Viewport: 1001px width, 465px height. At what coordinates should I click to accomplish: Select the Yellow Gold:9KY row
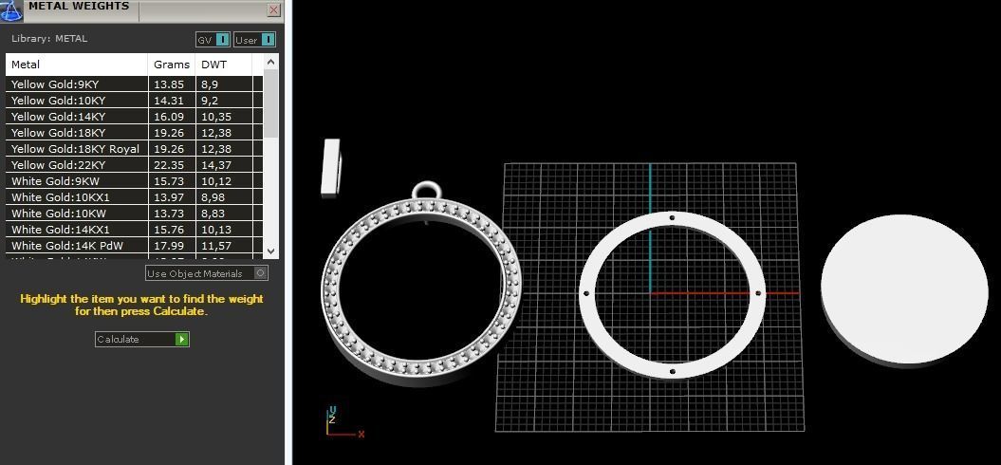pos(134,84)
